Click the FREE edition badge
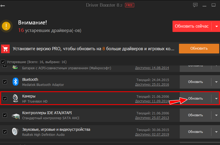 point(130,5)
